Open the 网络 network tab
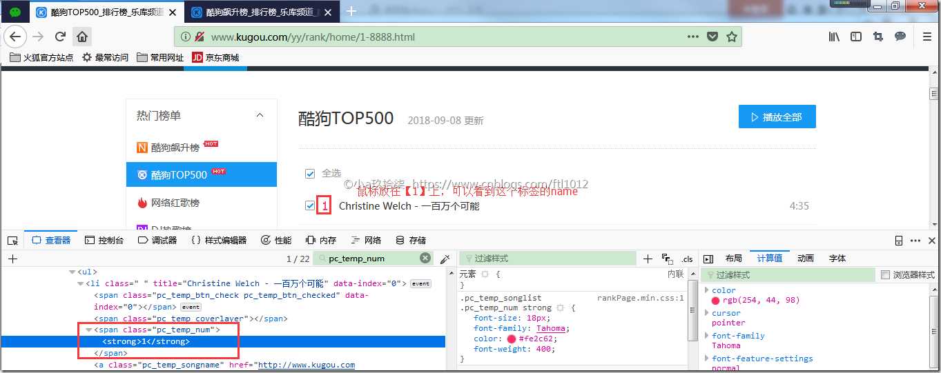The width and height of the screenshot is (941, 373). click(x=366, y=240)
